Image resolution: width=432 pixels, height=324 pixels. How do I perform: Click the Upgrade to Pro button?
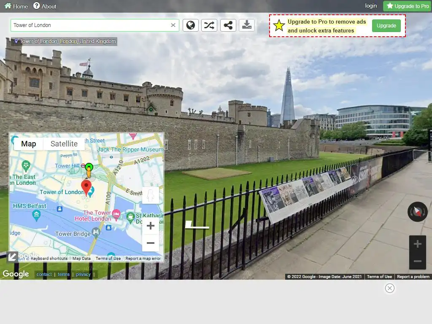coord(408,6)
